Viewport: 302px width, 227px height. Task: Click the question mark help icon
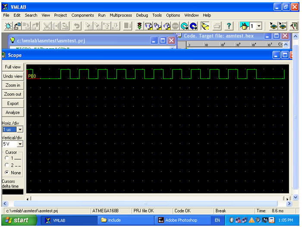coord(229,26)
